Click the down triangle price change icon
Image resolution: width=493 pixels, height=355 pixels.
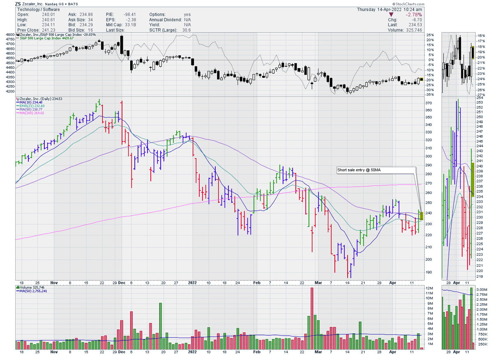392,14
